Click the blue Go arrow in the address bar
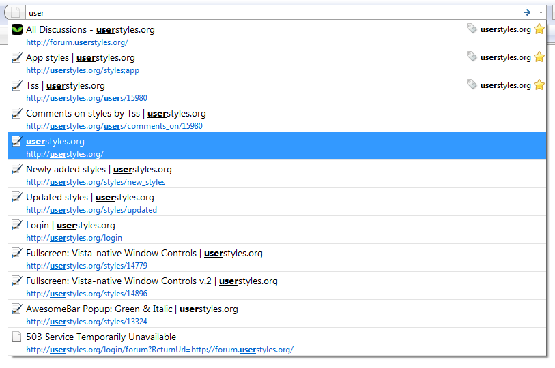Viewport: 555px width, 368px height. click(527, 12)
